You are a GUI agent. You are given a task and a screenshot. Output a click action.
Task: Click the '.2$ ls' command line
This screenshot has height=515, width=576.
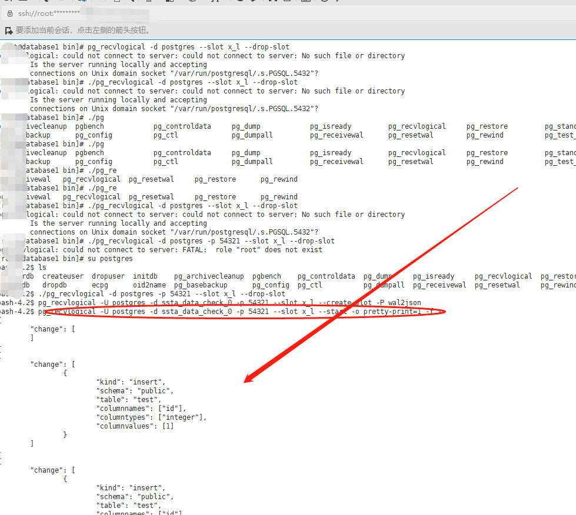click(34, 267)
